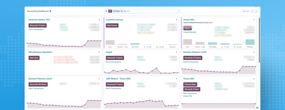285x110 pixels.
Task: Open the Accounting Dashboard gear settings
Action: [x=51, y=11]
